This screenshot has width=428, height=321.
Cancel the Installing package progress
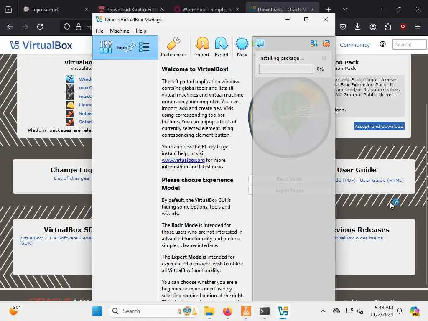coord(324,58)
